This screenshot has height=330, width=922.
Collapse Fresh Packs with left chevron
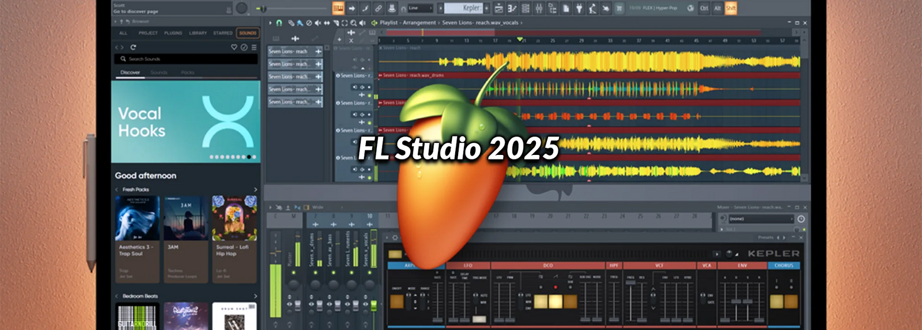click(x=117, y=189)
